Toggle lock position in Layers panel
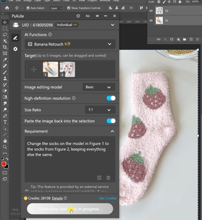Viewport: 202px width, 220px height. (x=169, y=2)
